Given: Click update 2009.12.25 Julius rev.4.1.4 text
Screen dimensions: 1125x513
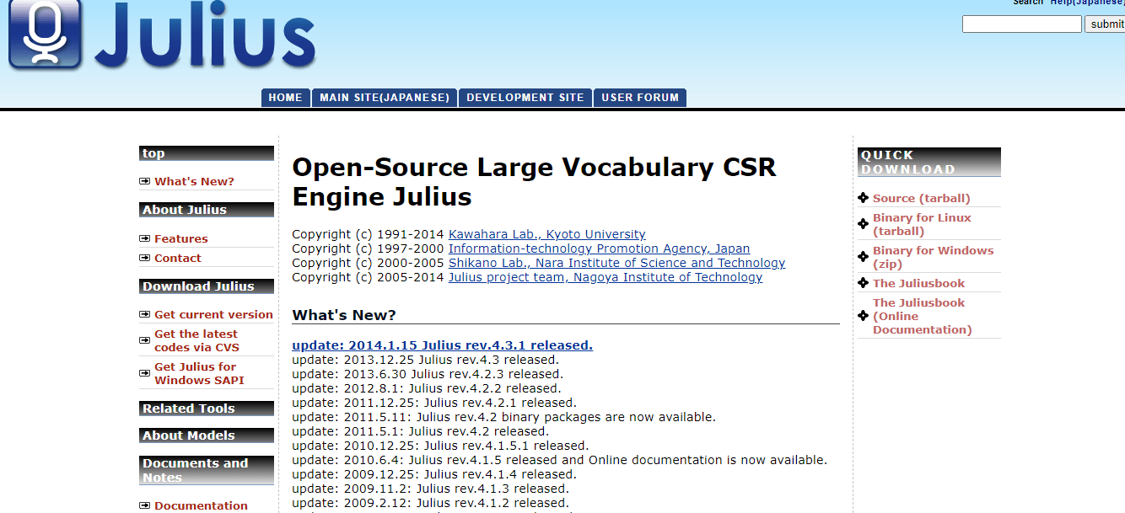Looking at the screenshot, I should [x=434, y=474].
